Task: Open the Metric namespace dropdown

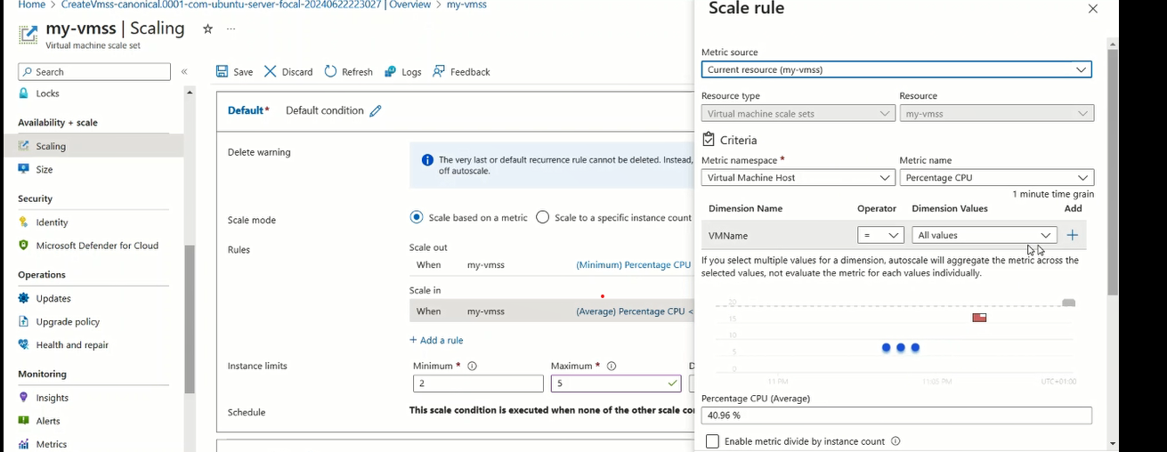Action: click(798, 178)
